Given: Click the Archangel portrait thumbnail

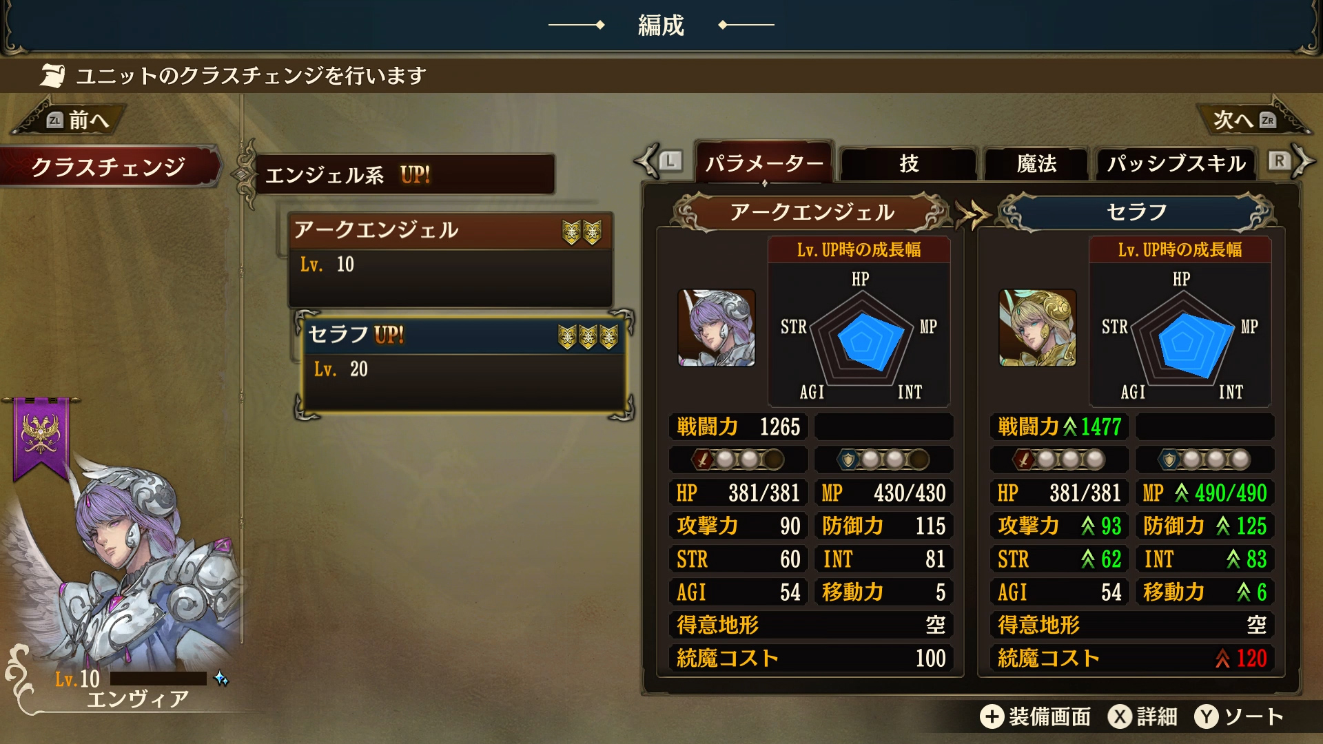Looking at the screenshot, I should tap(717, 328).
